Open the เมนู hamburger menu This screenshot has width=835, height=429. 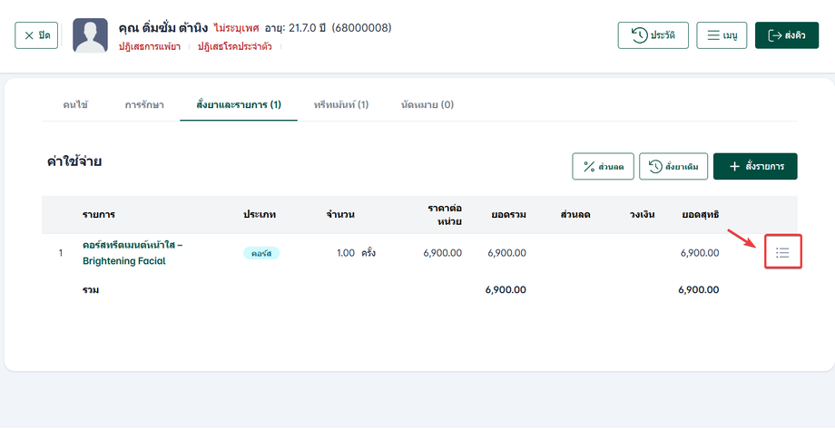[x=722, y=35]
